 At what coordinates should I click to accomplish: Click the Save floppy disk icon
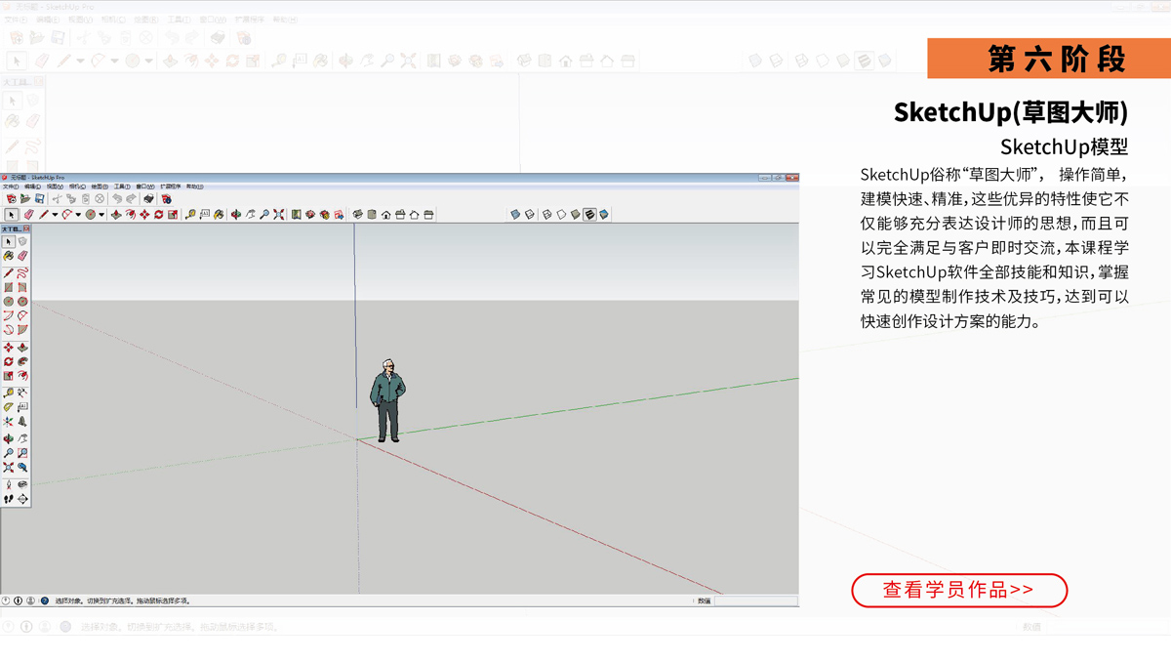tap(39, 198)
